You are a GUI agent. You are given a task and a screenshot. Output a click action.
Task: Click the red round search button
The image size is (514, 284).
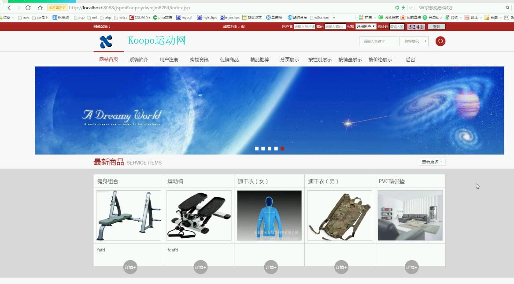(x=440, y=41)
